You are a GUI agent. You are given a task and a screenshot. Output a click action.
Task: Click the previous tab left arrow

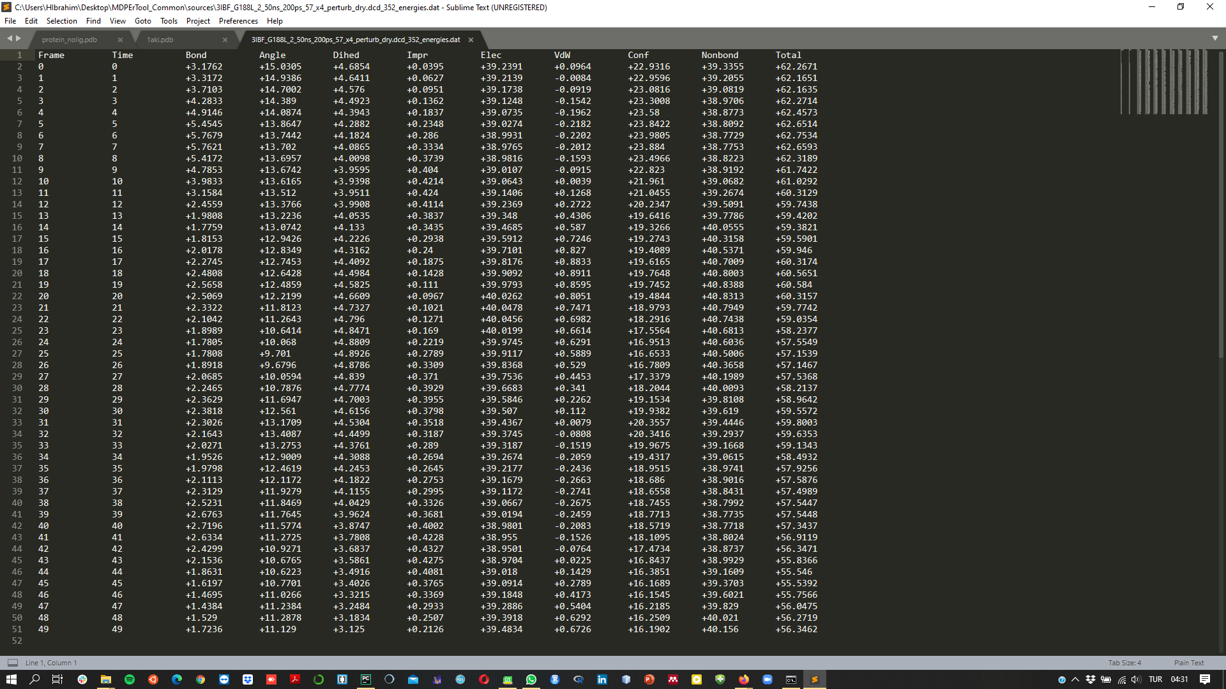(10, 39)
